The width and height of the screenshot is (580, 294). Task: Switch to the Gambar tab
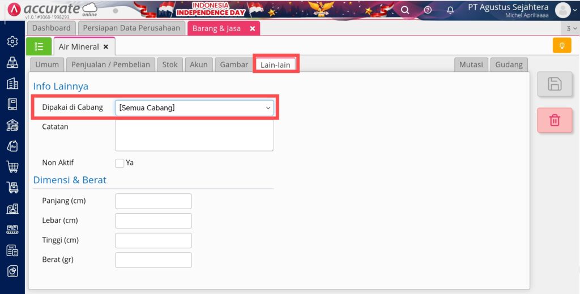coord(234,64)
